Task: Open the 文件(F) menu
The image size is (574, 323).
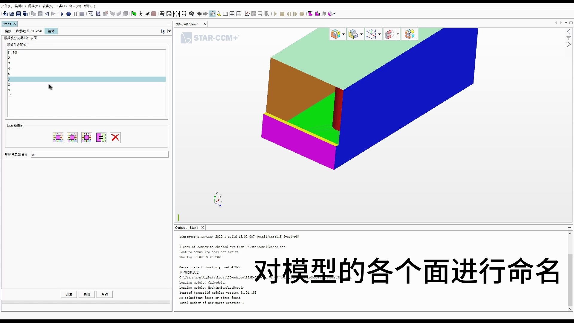Action: pos(7,6)
